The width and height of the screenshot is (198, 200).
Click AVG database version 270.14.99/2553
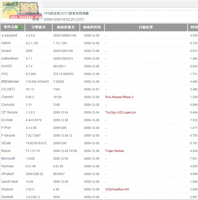coord(63,74)
